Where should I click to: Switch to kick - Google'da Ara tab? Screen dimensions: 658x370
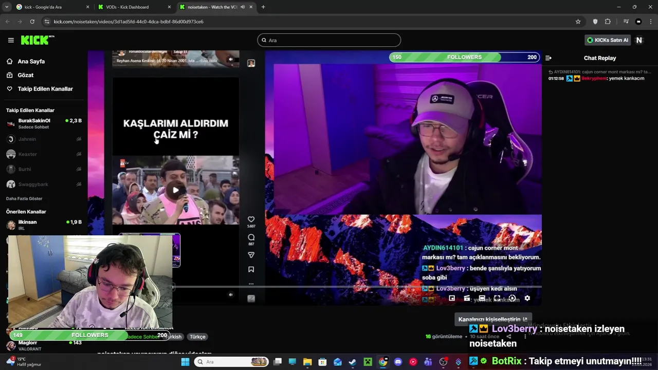coord(51,7)
